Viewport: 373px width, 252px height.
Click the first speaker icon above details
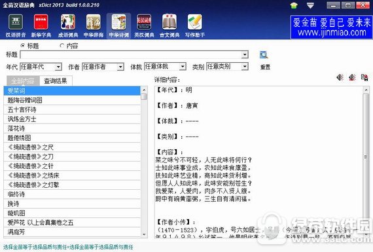[340, 77]
